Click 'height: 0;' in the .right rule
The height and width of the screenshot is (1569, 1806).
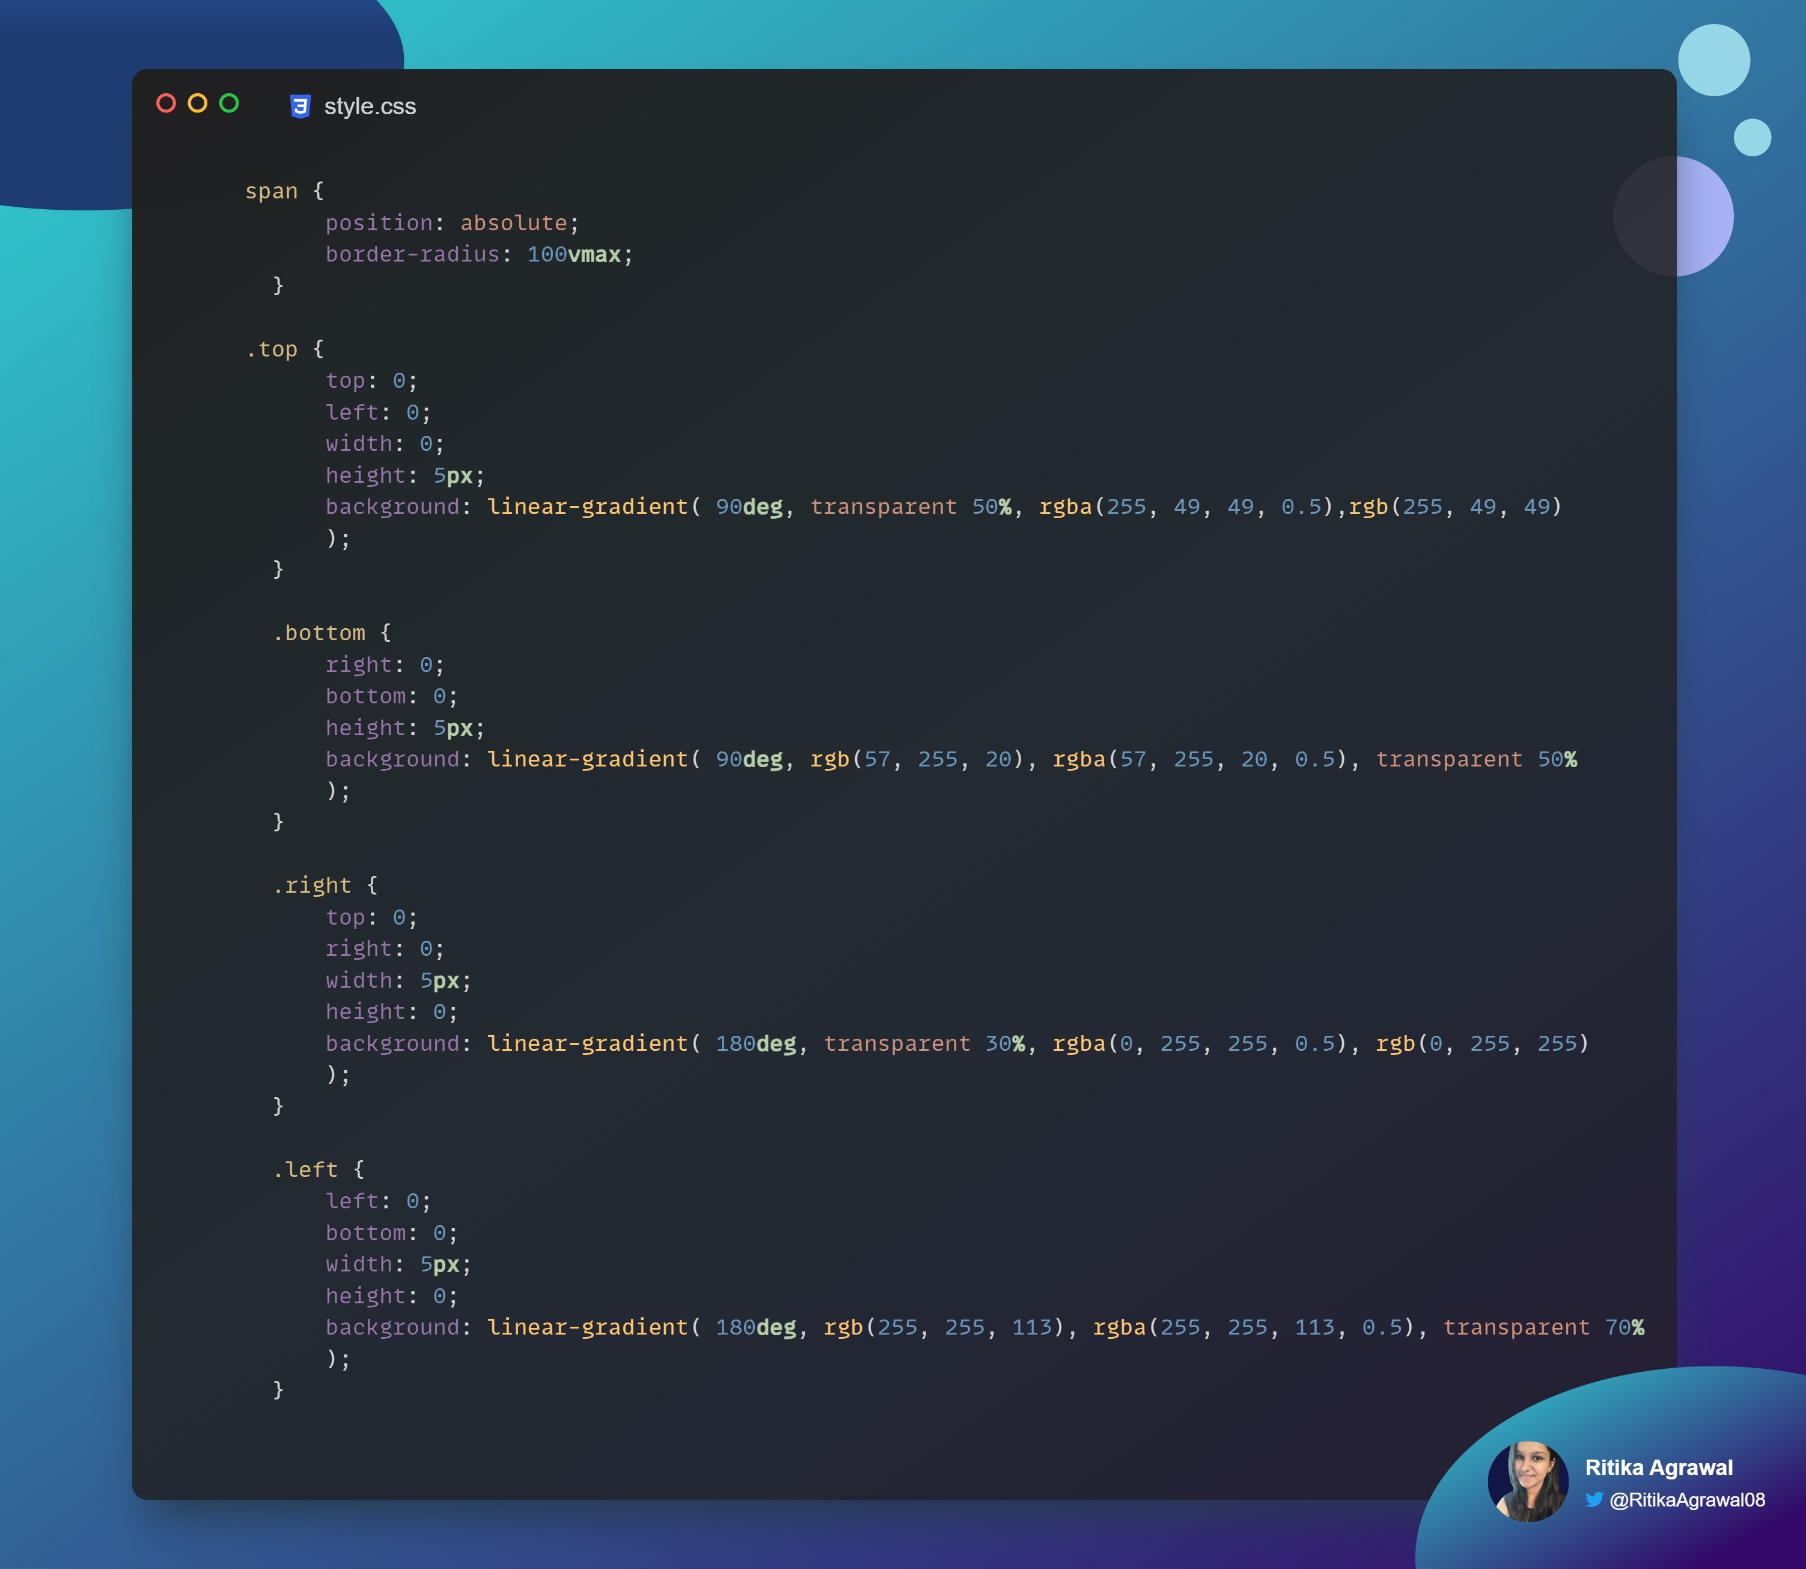(x=392, y=1011)
